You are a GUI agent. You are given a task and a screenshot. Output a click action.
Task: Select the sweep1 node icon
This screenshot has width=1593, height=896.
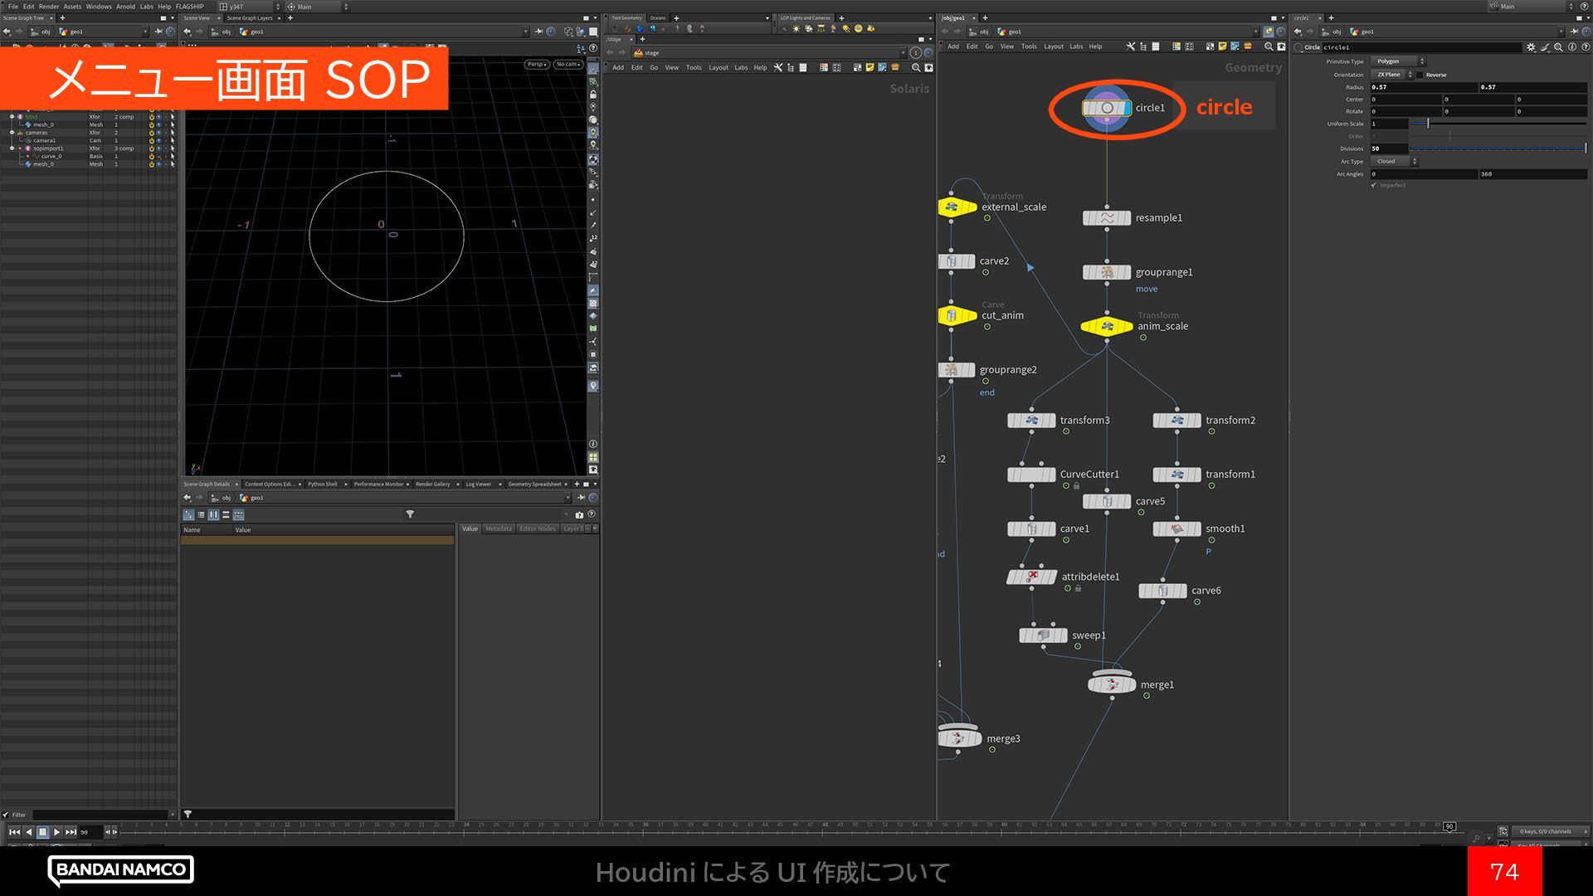pyautogui.click(x=1043, y=635)
